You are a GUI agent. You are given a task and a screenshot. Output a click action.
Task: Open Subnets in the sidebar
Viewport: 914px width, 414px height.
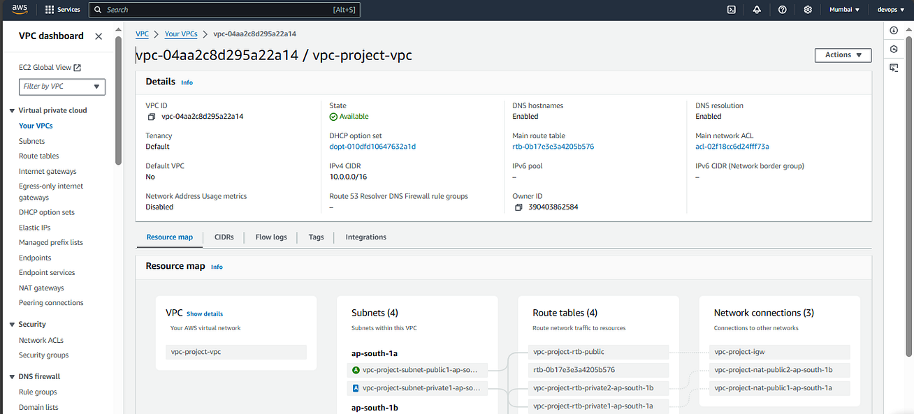[x=31, y=141]
